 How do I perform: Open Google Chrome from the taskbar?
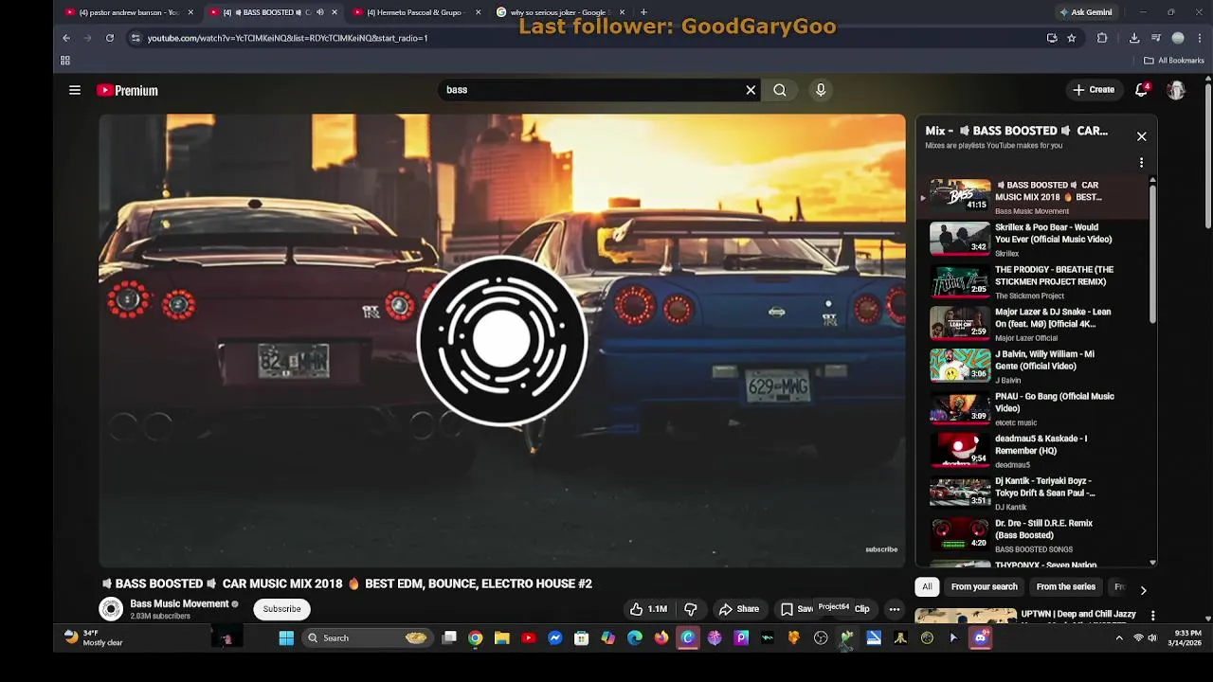tap(476, 638)
